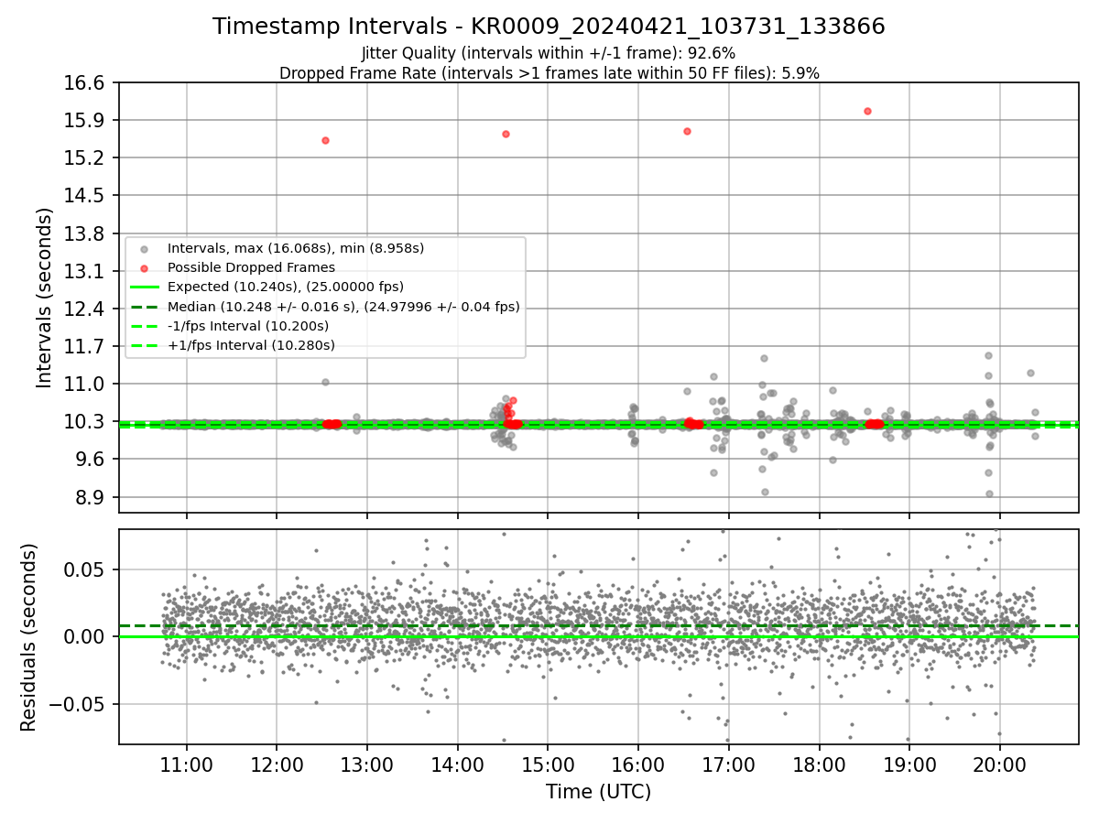Click the 'Expected (10.240s), (25.00000 fps)' legend entry

coord(286,287)
